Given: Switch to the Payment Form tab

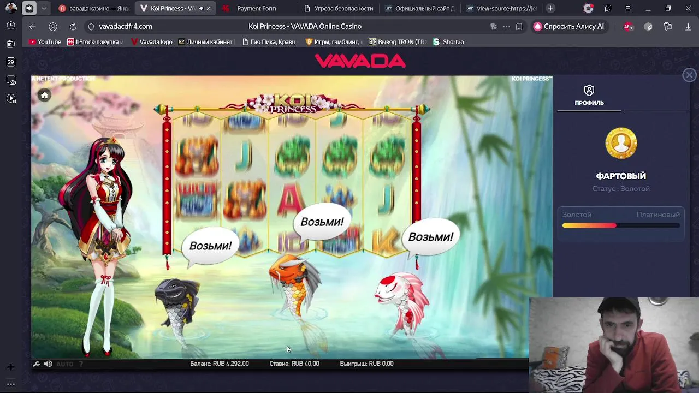Looking at the screenshot, I should (256, 8).
